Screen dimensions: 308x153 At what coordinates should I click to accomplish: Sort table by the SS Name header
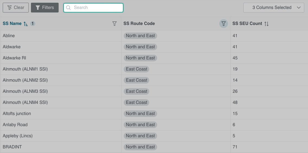pos(12,24)
